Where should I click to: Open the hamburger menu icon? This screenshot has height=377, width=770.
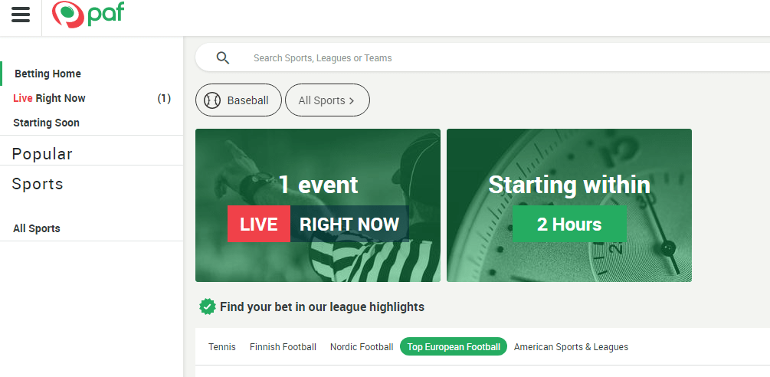pos(21,15)
